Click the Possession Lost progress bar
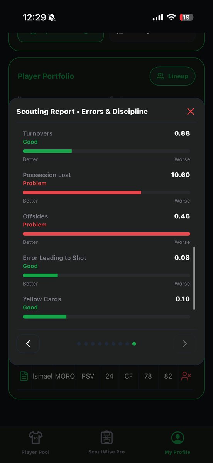213x463 pixels. coord(106,192)
